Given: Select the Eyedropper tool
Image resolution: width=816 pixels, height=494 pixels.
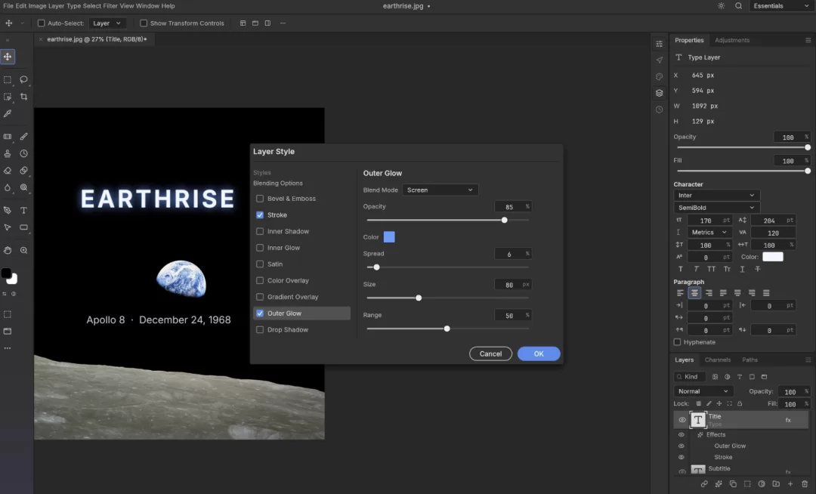Looking at the screenshot, I should (8, 113).
